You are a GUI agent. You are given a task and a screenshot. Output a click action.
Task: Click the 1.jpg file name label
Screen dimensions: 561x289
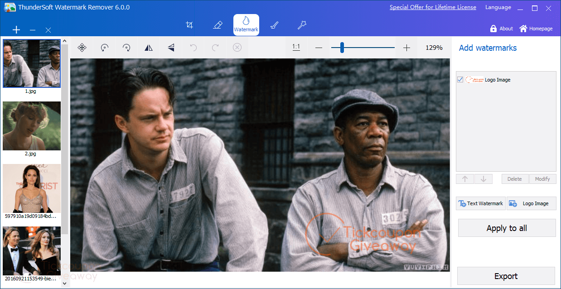pos(31,91)
